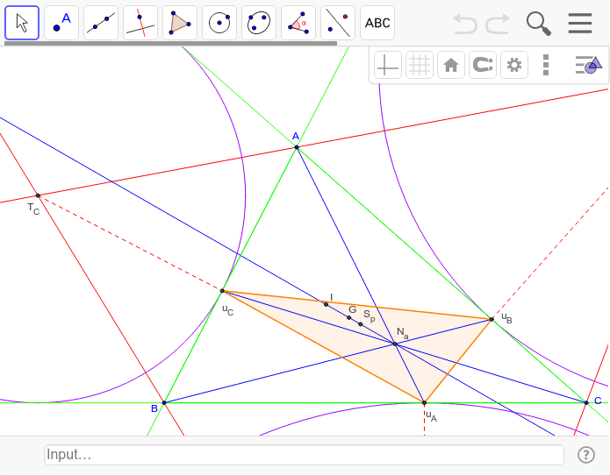This screenshot has height=475, width=610.
Task: Select the Angle measurement tool
Action: pyautogui.click(x=298, y=23)
